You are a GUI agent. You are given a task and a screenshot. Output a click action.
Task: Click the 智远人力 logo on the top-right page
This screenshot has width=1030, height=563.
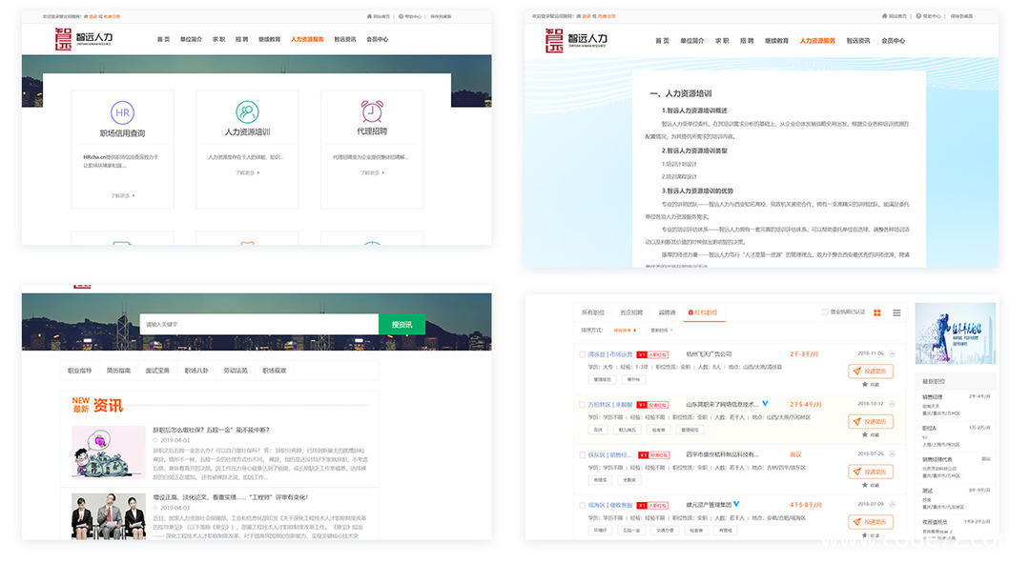[x=576, y=40]
